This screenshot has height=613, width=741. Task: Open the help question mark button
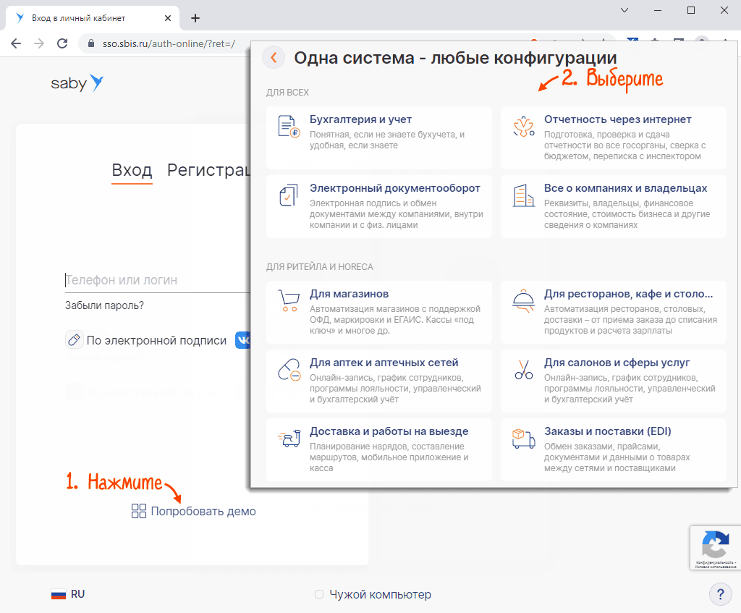(x=720, y=594)
